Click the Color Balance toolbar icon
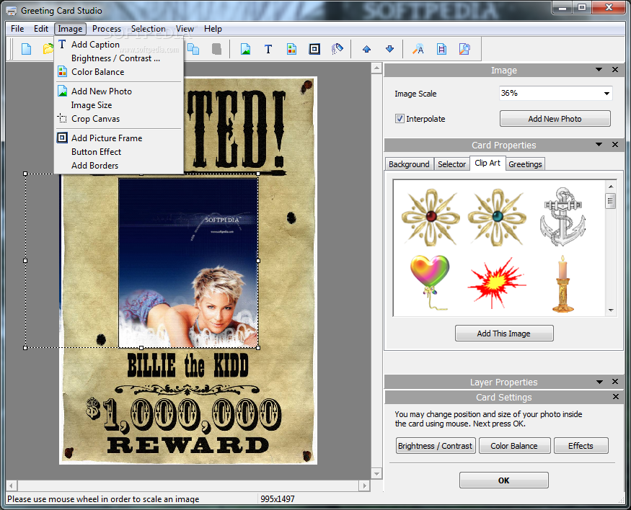The width and height of the screenshot is (631, 510). (x=292, y=49)
